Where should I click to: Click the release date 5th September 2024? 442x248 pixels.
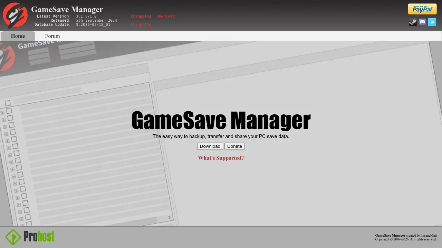point(97,20)
